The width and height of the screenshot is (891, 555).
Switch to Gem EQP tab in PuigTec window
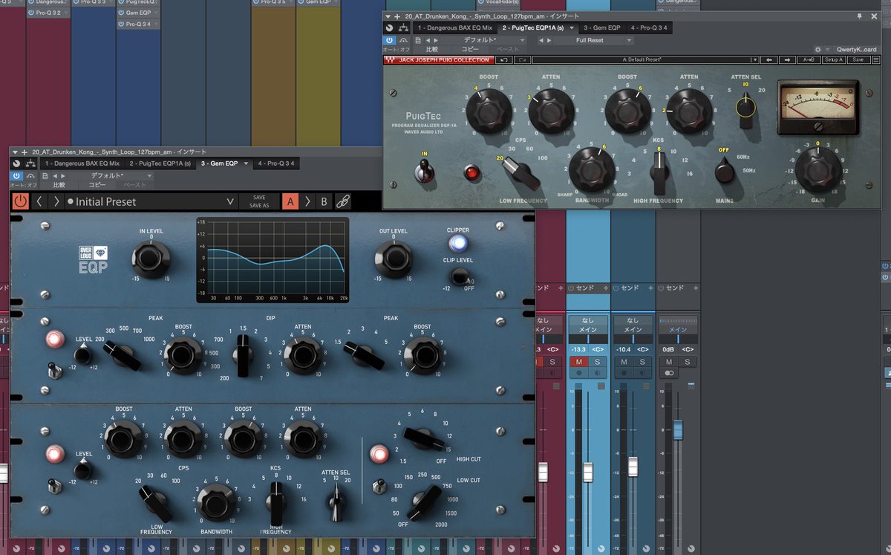tap(601, 27)
